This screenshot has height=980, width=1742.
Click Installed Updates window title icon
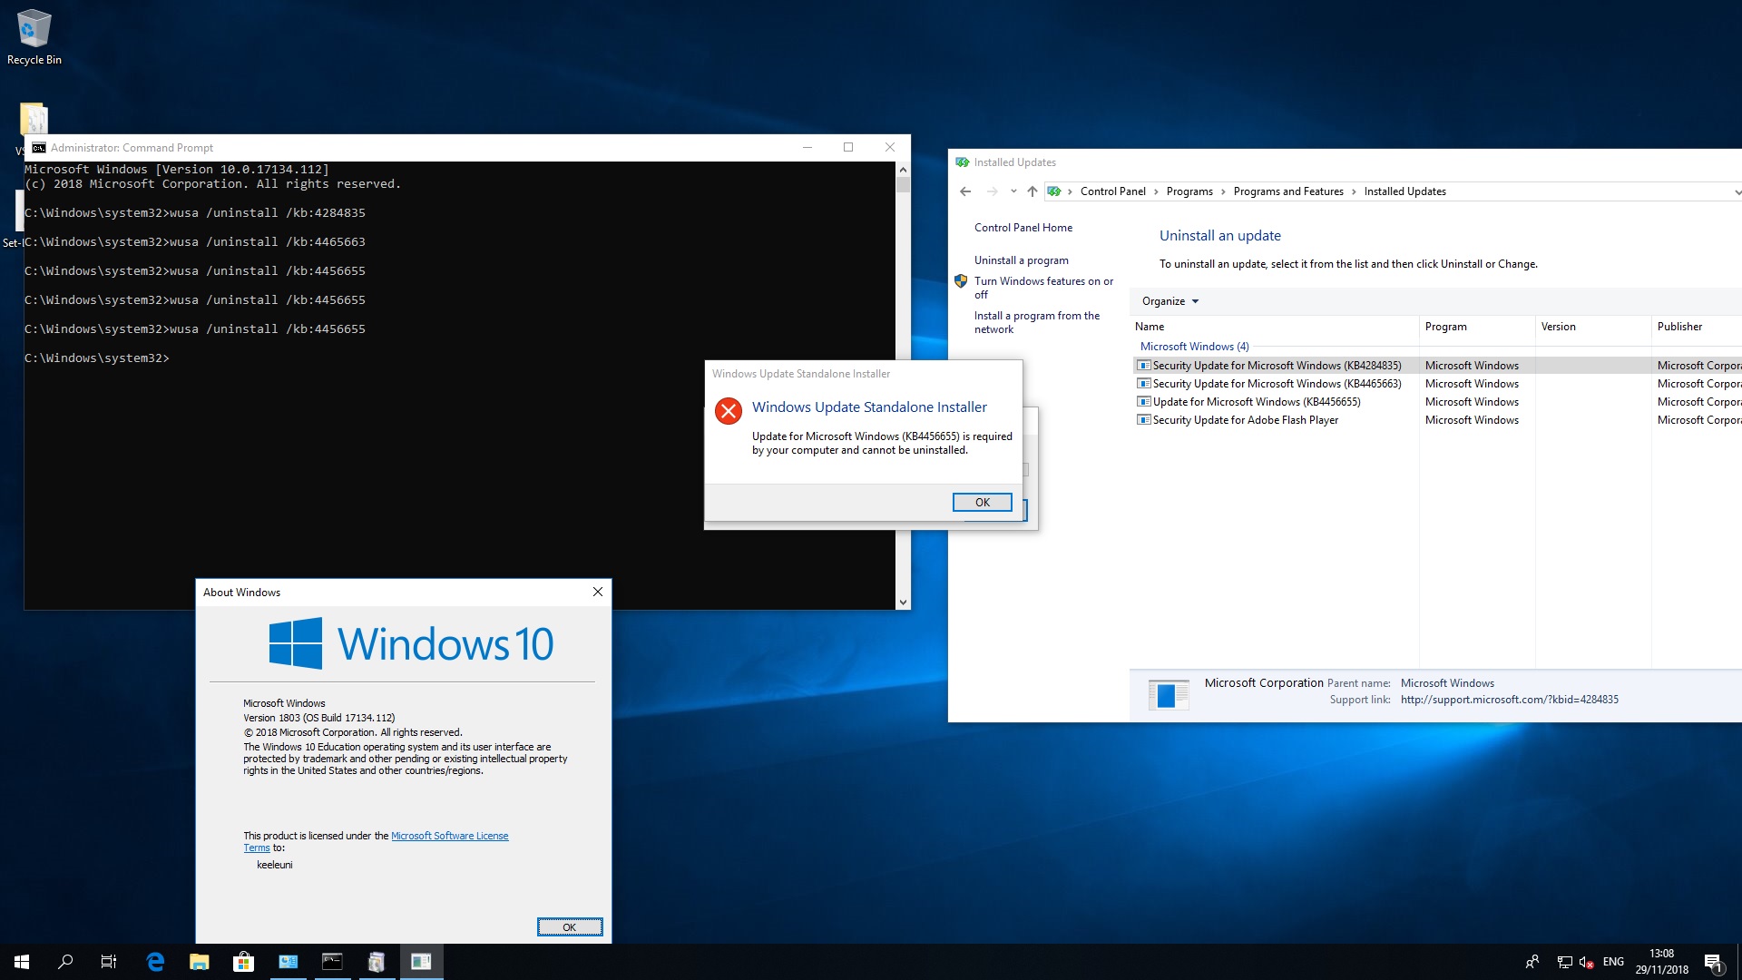tap(962, 162)
